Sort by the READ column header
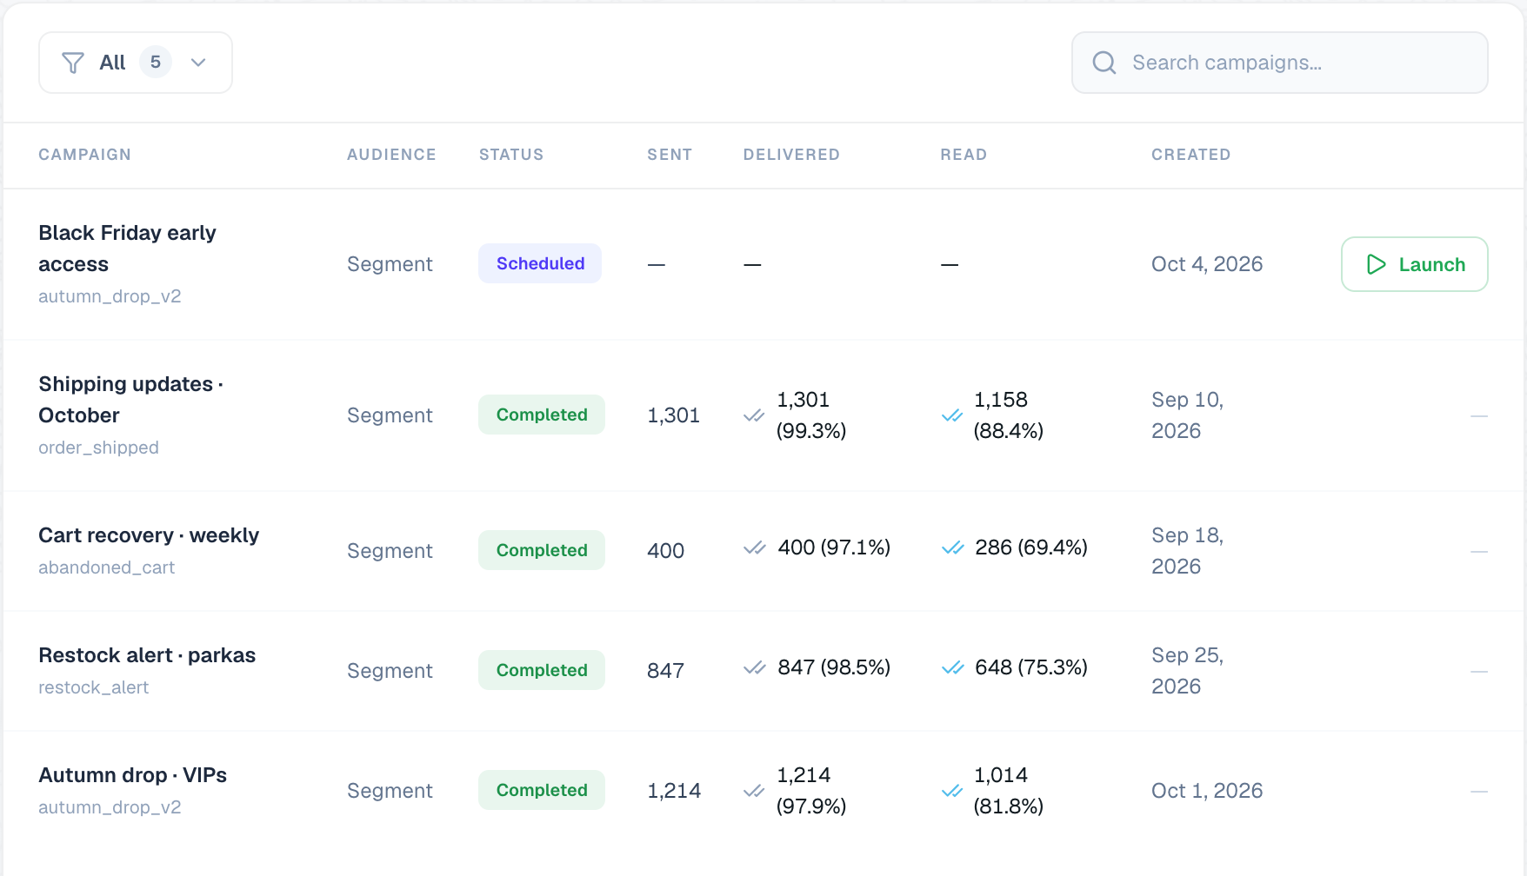The height and width of the screenshot is (876, 1527). coord(964,155)
